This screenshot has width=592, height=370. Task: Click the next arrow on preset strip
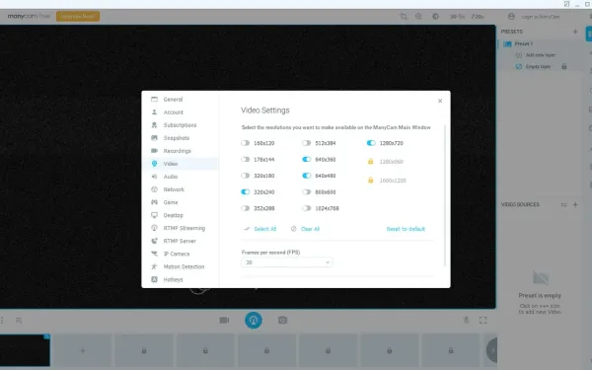pos(492,350)
